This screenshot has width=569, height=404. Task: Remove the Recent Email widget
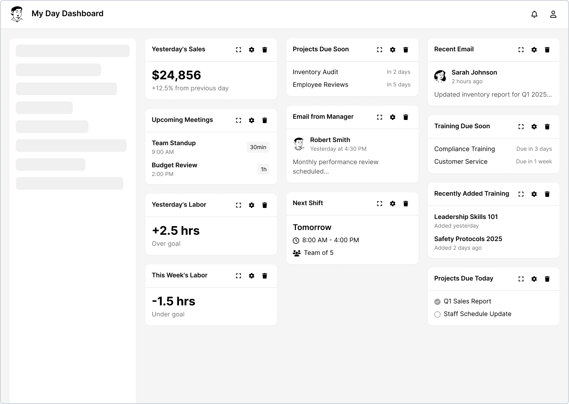(x=547, y=50)
